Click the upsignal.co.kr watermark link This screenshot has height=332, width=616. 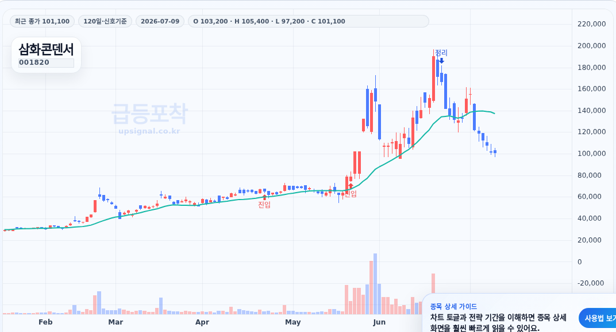149,131
